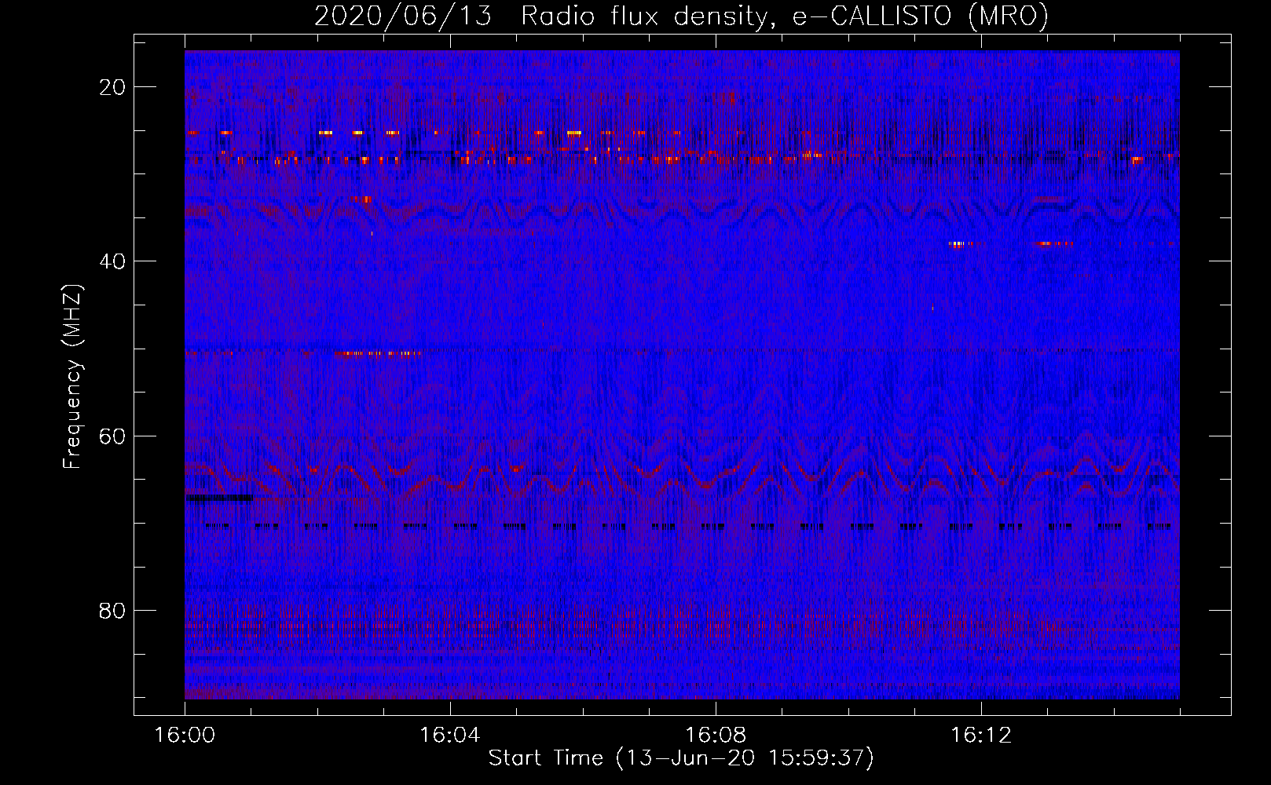Click the 60 frequency tick label

113,436
